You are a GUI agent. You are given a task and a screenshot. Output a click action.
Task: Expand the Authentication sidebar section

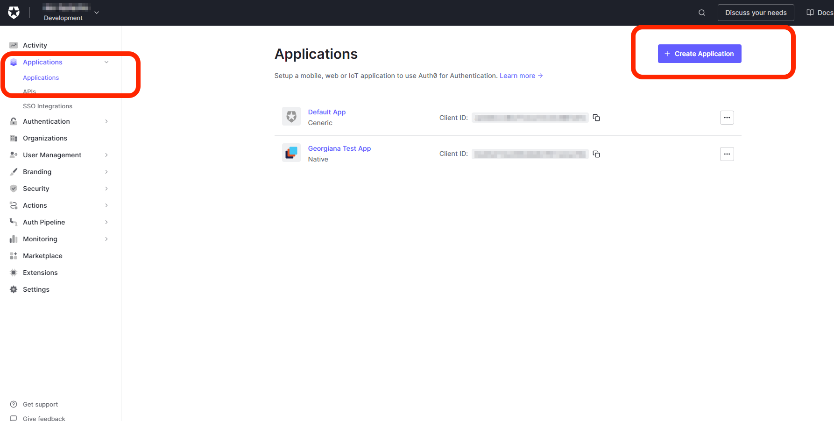[x=106, y=121]
